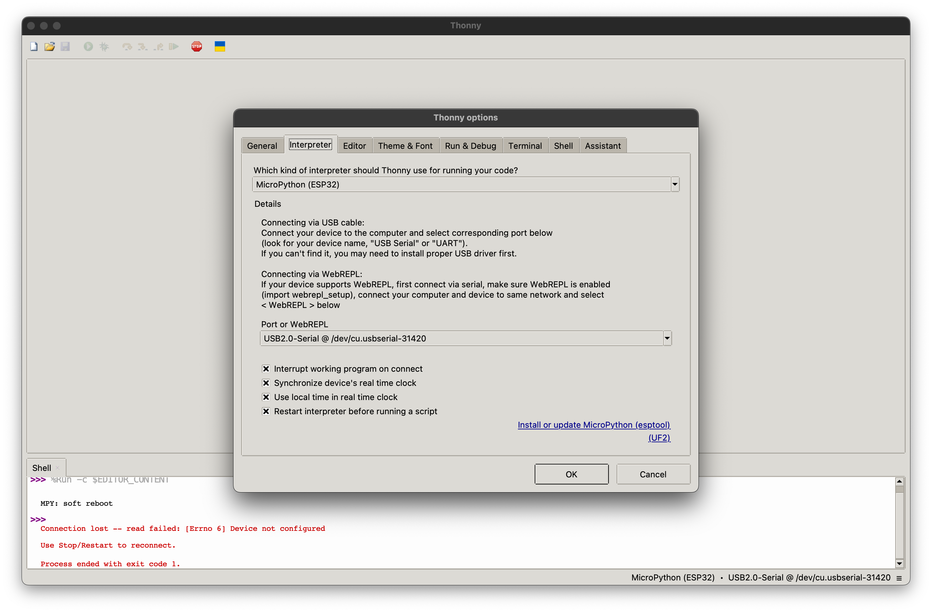The height and width of the screenshot is (612, 932).
Task: Uncheck Interrupt working program on connect
Action: coord(266,369)
